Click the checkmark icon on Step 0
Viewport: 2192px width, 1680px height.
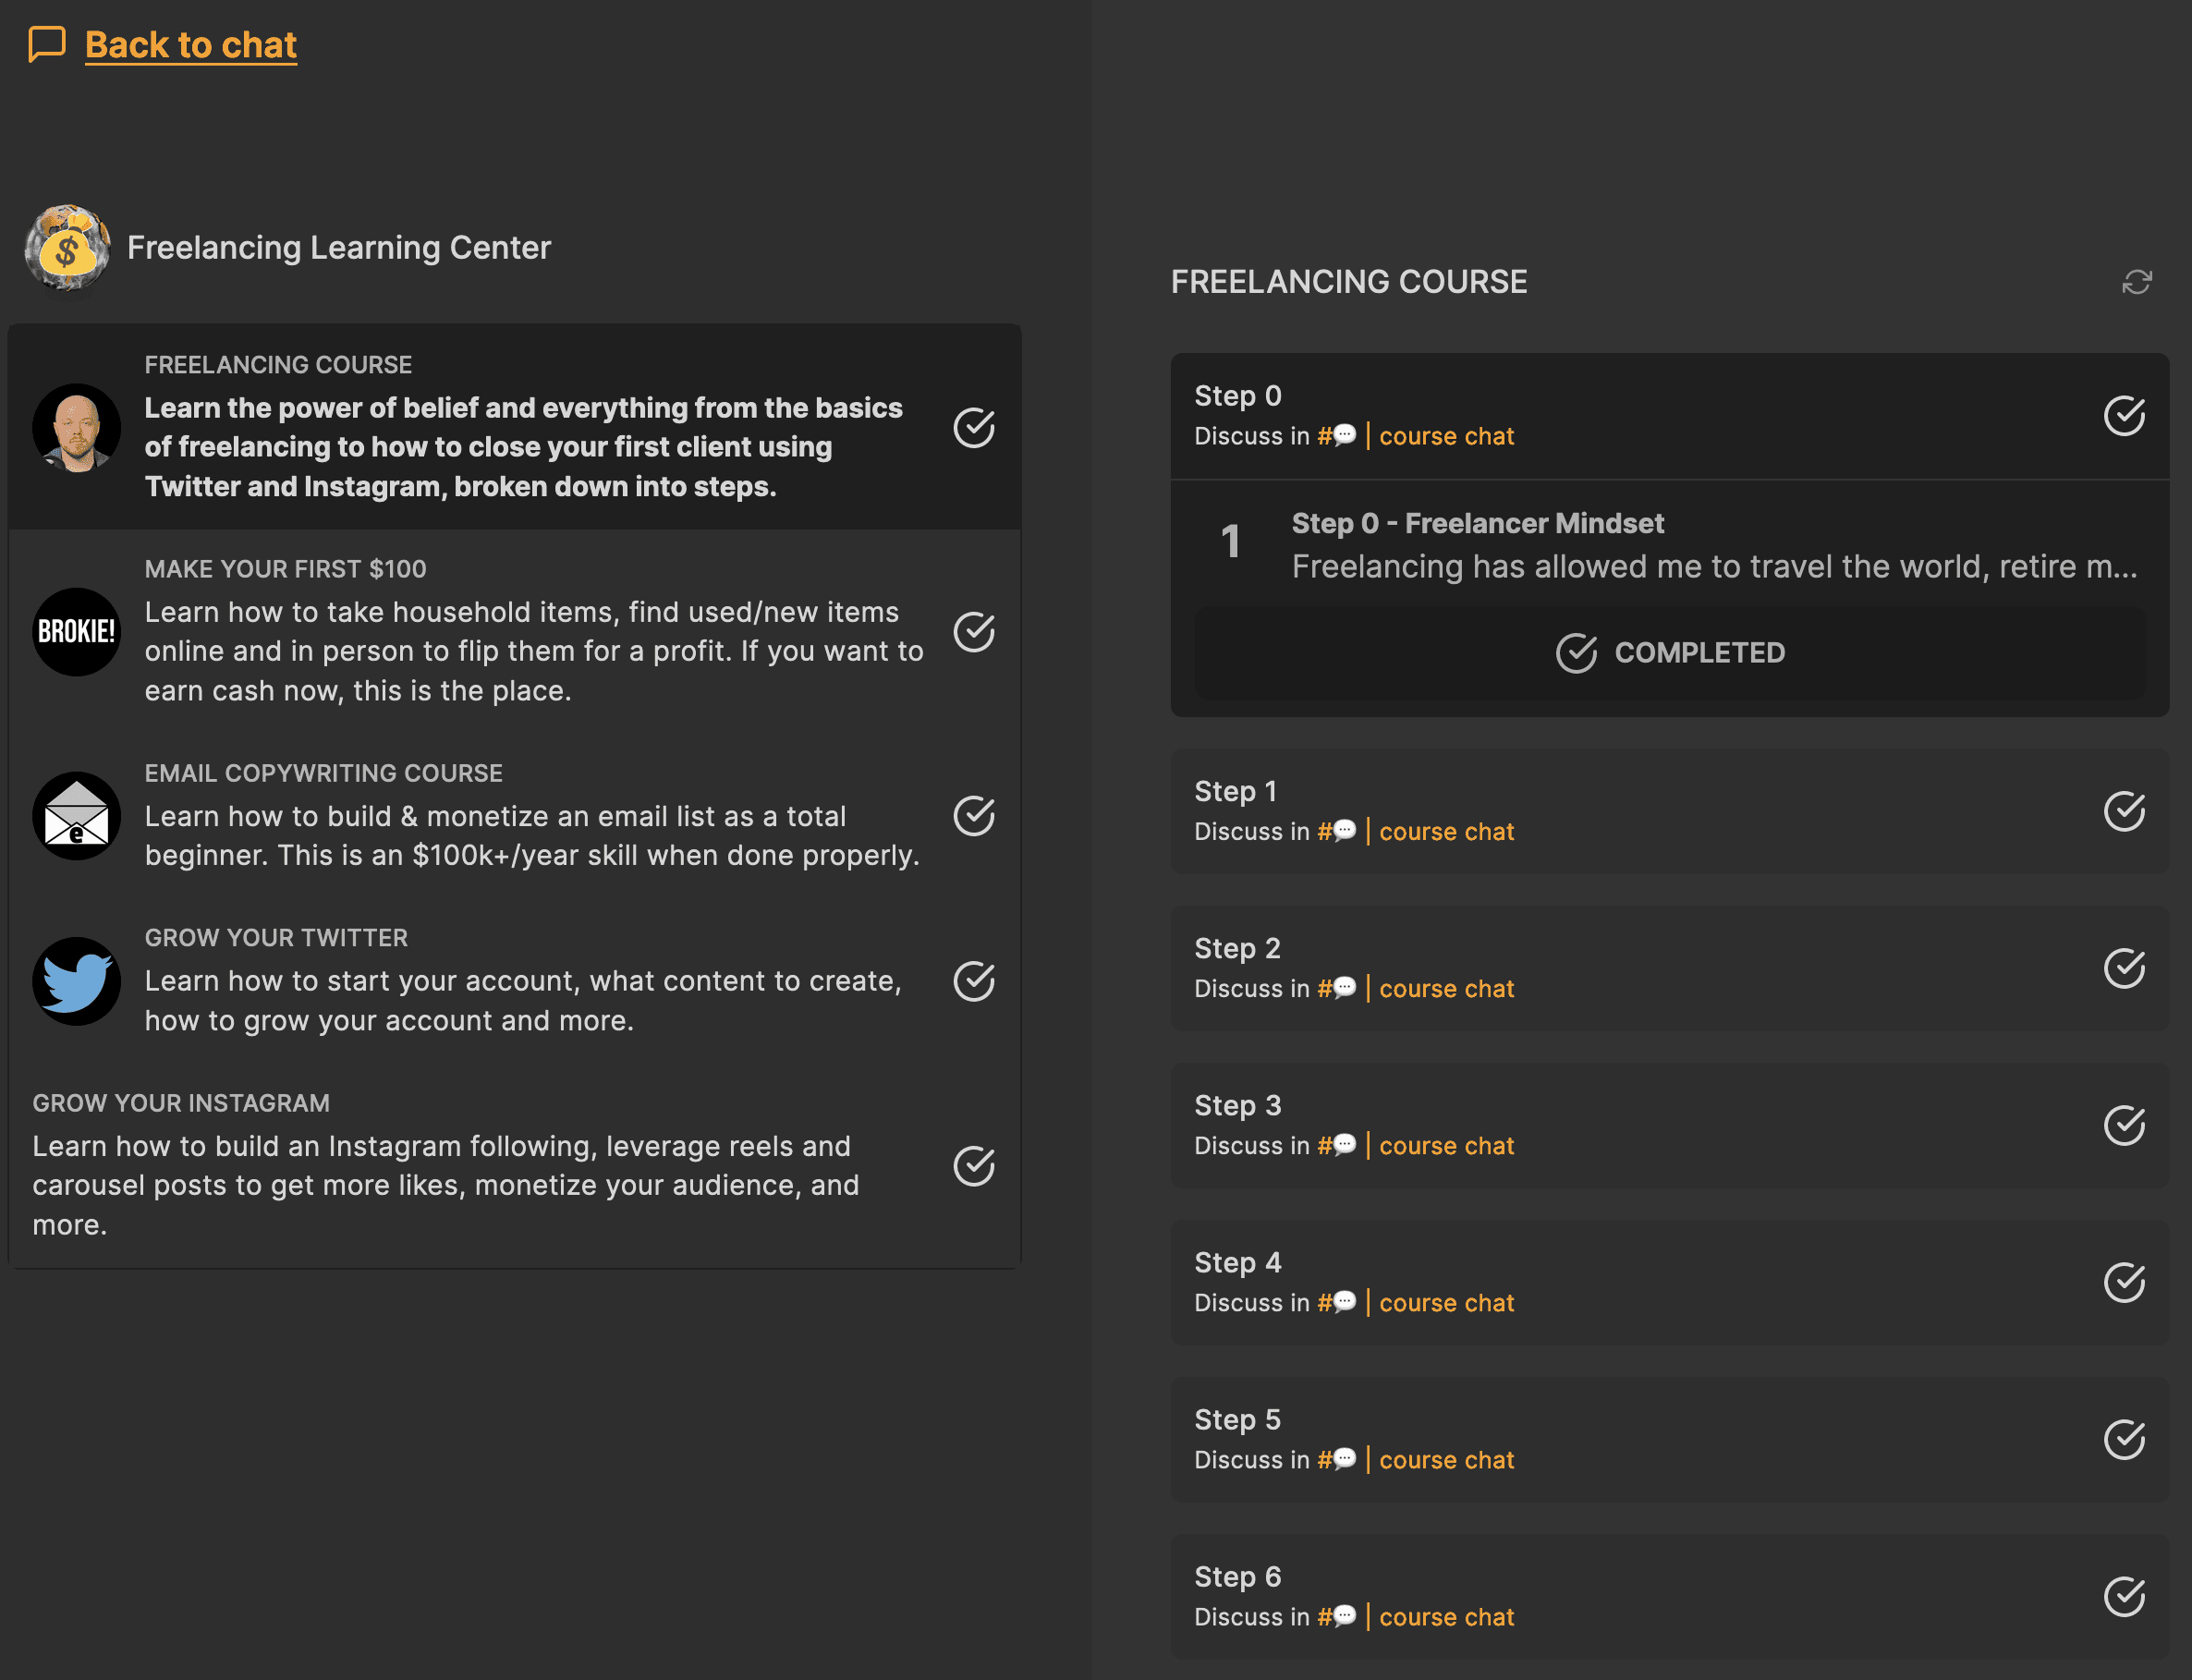click(x=2124, y=416)
